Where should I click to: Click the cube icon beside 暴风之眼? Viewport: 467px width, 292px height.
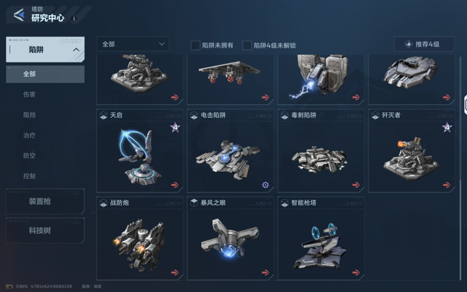point(194,203)
